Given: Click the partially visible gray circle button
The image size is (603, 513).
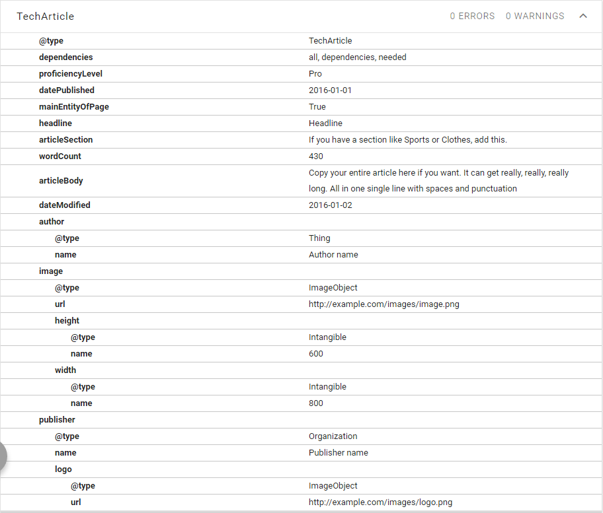Looking at the screenshot, I should click(x=3, y=456).
